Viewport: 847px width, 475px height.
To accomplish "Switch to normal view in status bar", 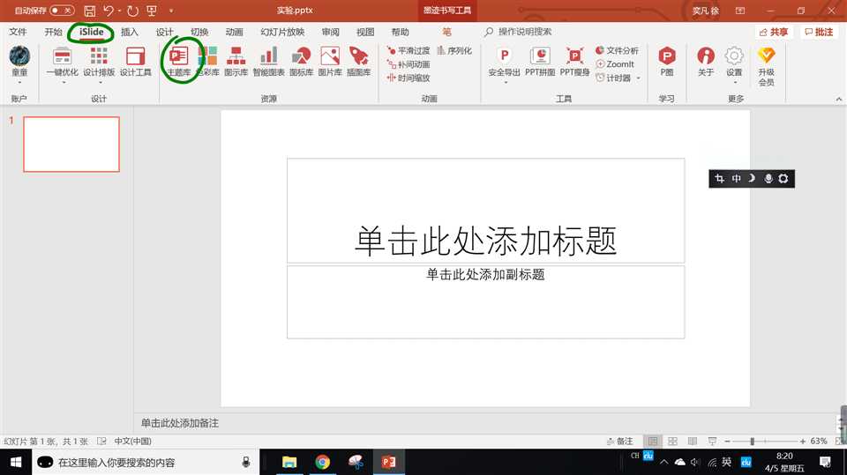I will click(x=653, y=441).
